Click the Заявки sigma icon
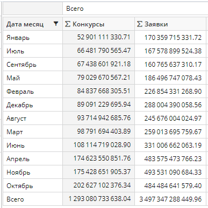Image resolution: width=208 pixels, height=208 pixels. [x=140, y=24]
